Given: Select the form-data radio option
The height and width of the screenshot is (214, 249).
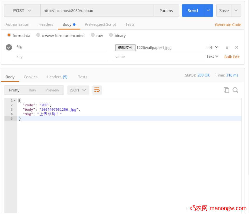Looking at the screenshot, I should point(9,35).
